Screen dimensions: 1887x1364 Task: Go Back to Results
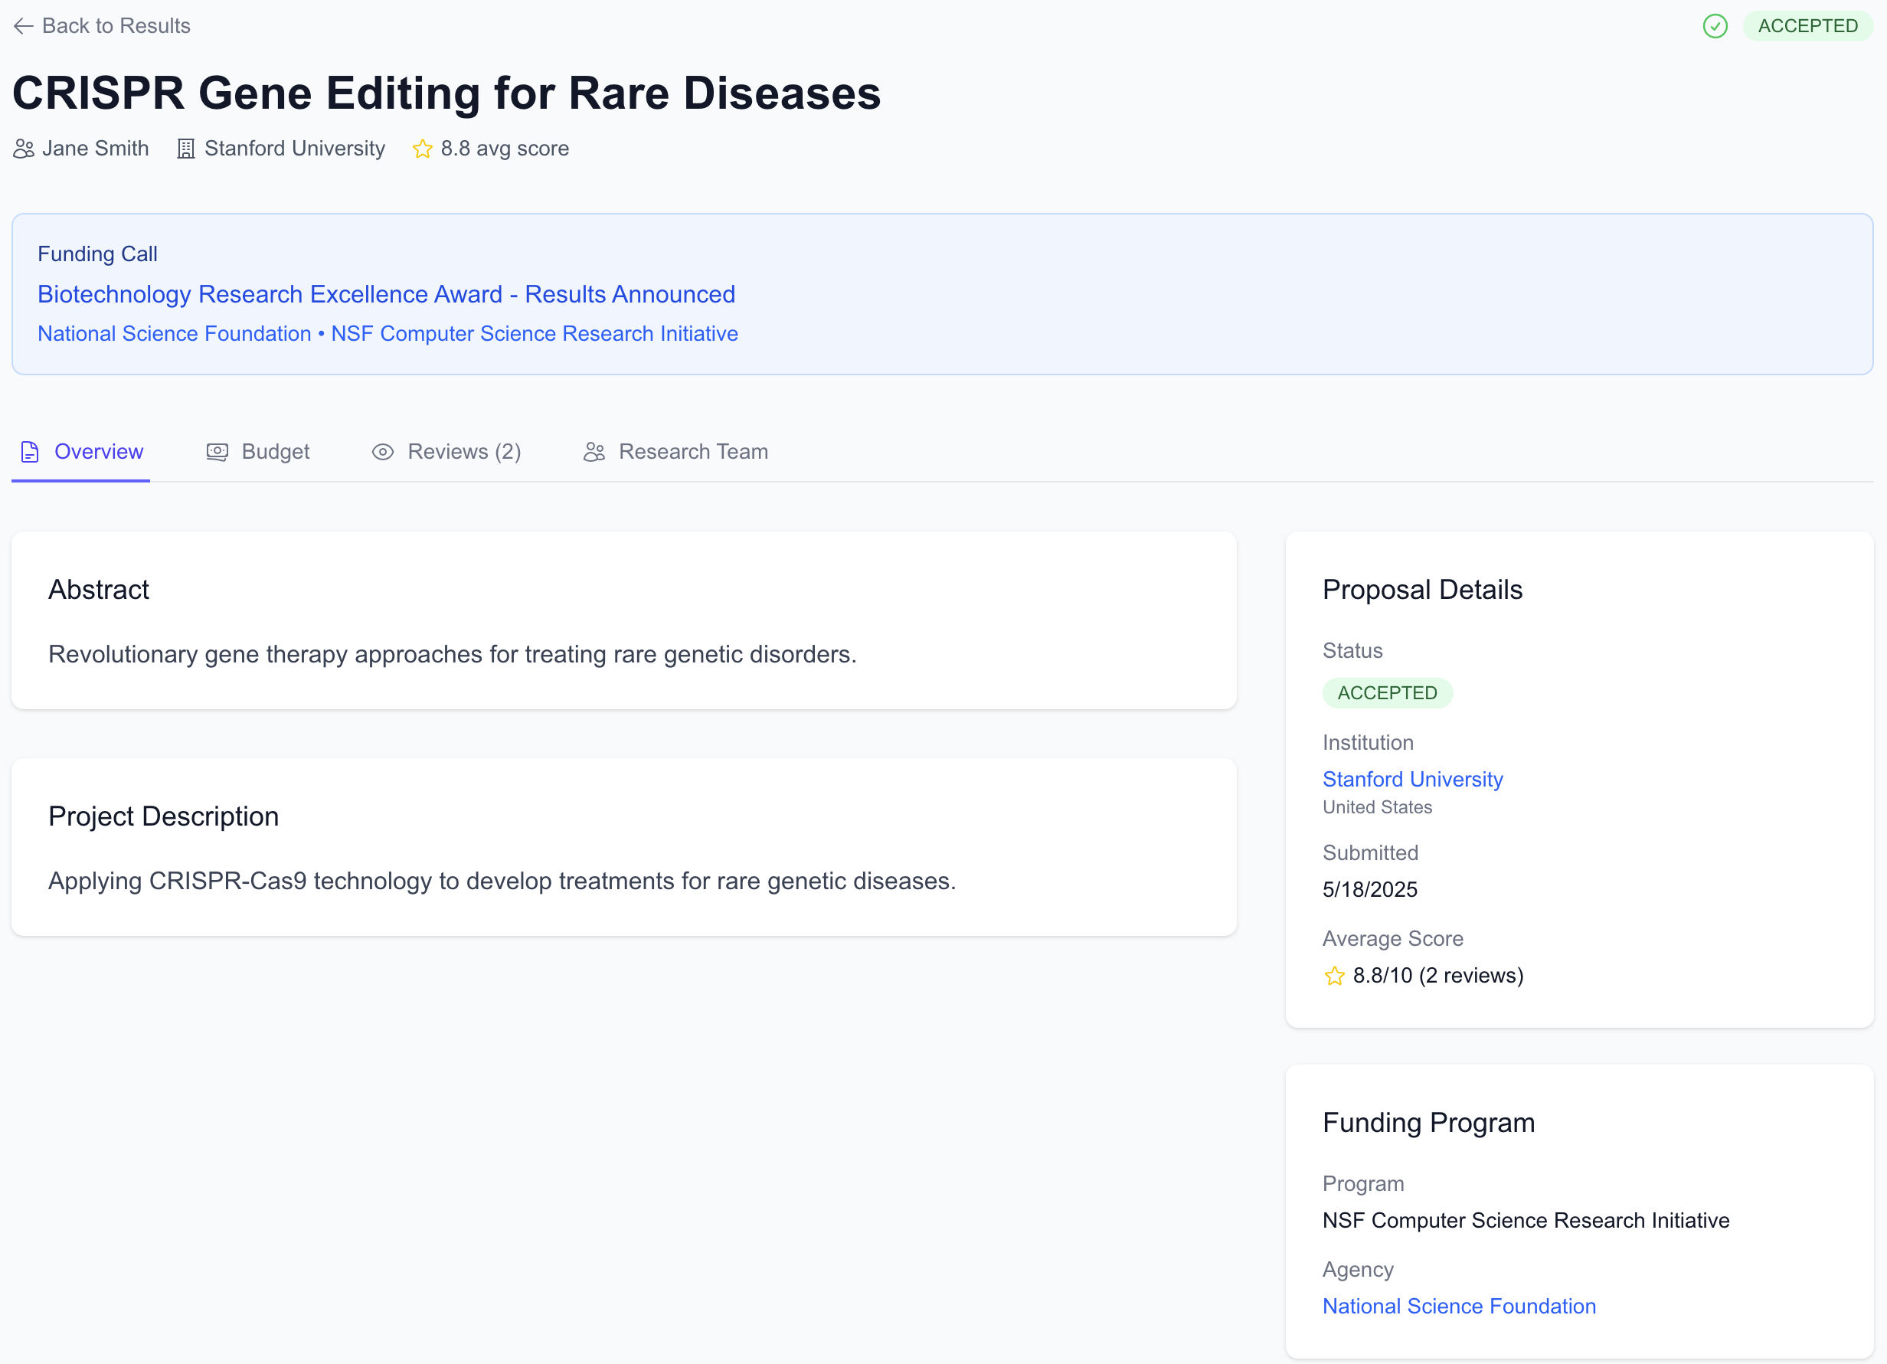116,27
